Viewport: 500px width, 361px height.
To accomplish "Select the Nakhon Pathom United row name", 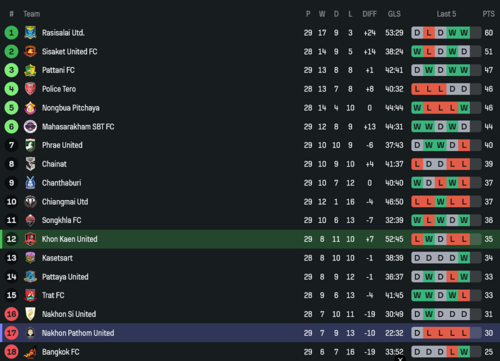I will (x=78, y=333).
